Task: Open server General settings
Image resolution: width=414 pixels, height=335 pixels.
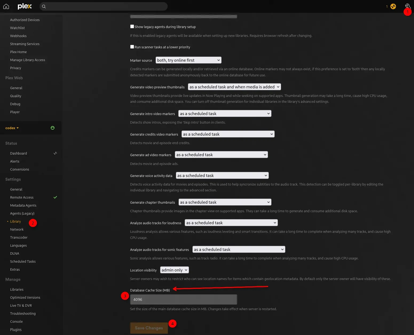Action: coord(16,189)
